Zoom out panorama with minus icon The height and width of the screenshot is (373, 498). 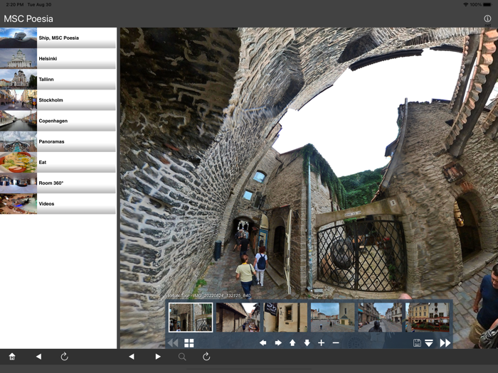point(336,343)
